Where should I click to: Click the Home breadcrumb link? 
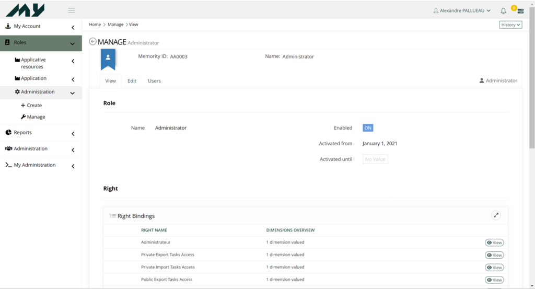(x=95, y=25)
